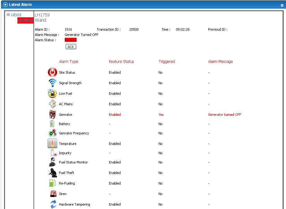Click the Fuel Status Monitor icon
This screenshot has width=286, height=209.
[x=52, y=162]
